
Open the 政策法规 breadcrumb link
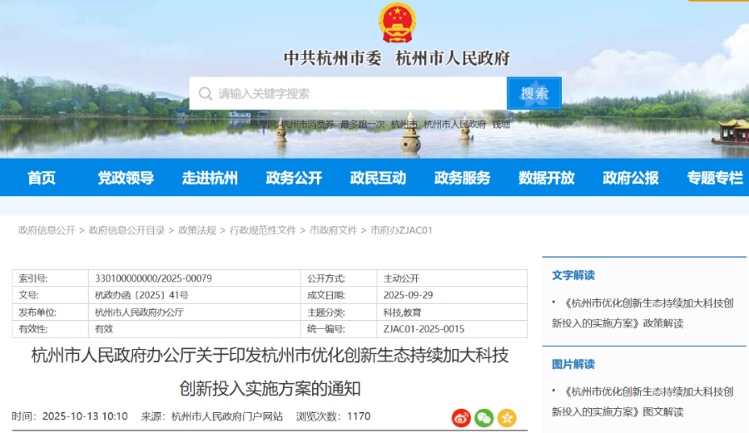point(197,230)
